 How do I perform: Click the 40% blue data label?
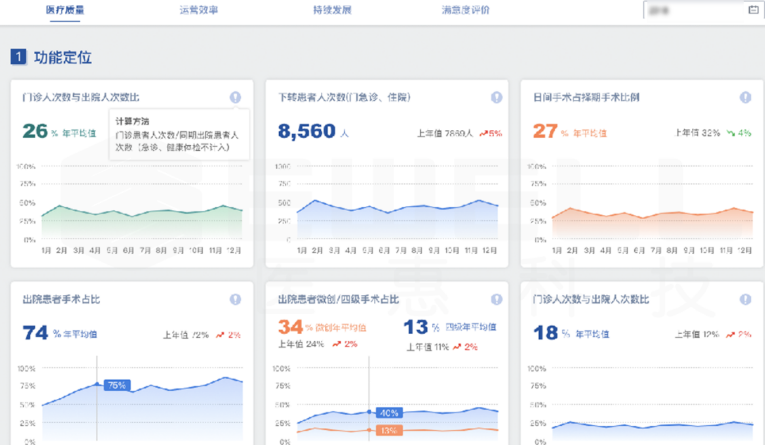pyautogui.click(x=389, y=413)
